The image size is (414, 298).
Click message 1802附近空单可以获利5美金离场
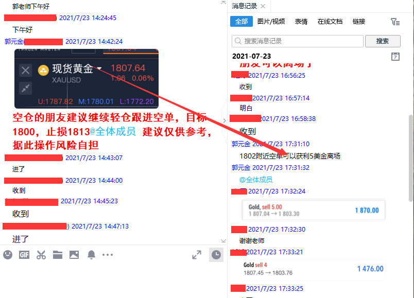point(289,156)
